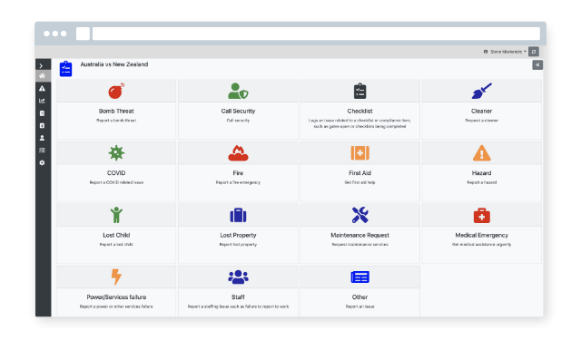The image size is (581, 340).
Task: Click the Call Security title
Action: coord(238,111)
